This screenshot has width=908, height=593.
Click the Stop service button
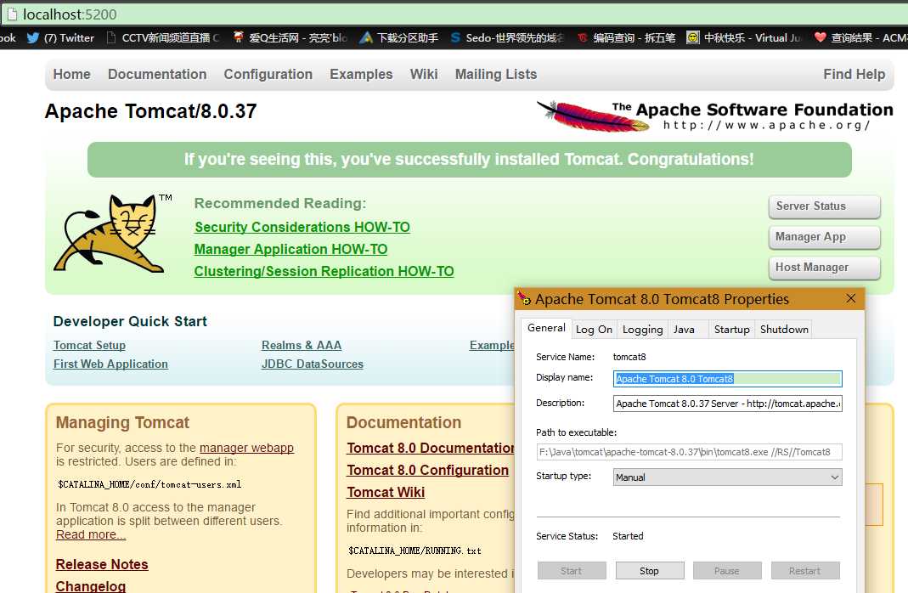point(649,570)
